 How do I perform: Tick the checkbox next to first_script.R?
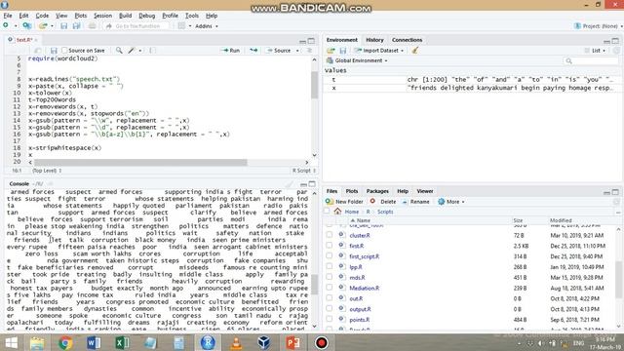(330, 256)
